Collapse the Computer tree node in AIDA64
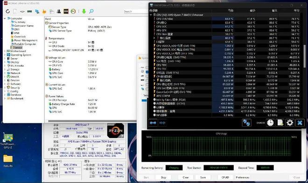 (5, 18)
